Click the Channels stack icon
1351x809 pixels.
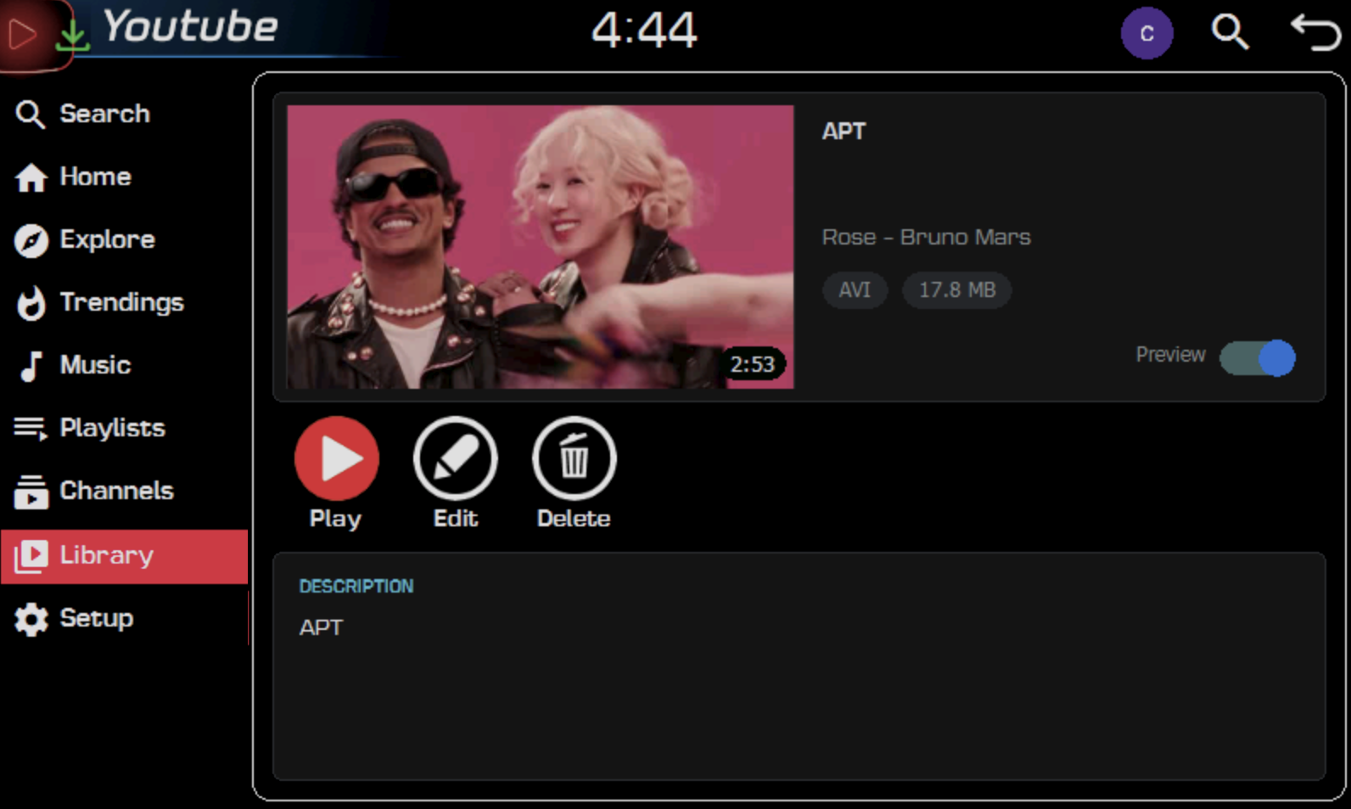(31, 492)
